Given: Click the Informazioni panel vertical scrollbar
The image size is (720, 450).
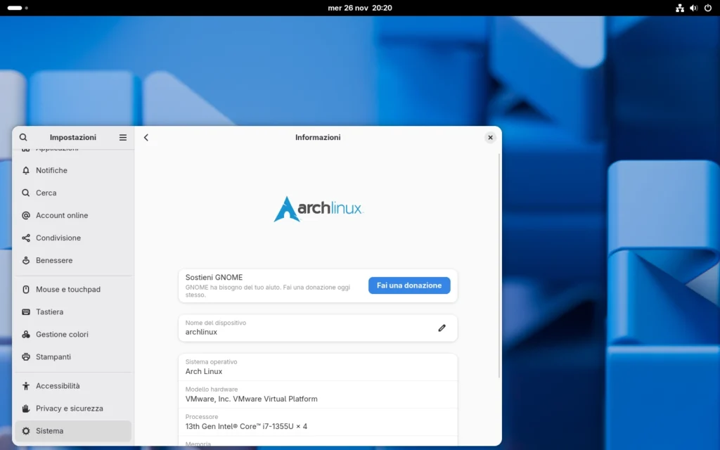Looking at the screenshot, I should point(499,267).
